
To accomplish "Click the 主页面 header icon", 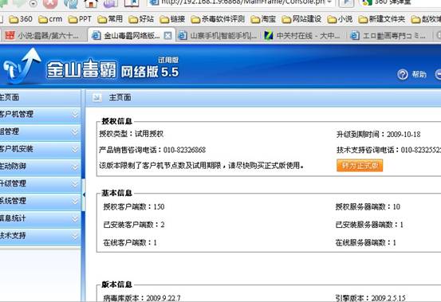I will (x=97, y=97).
